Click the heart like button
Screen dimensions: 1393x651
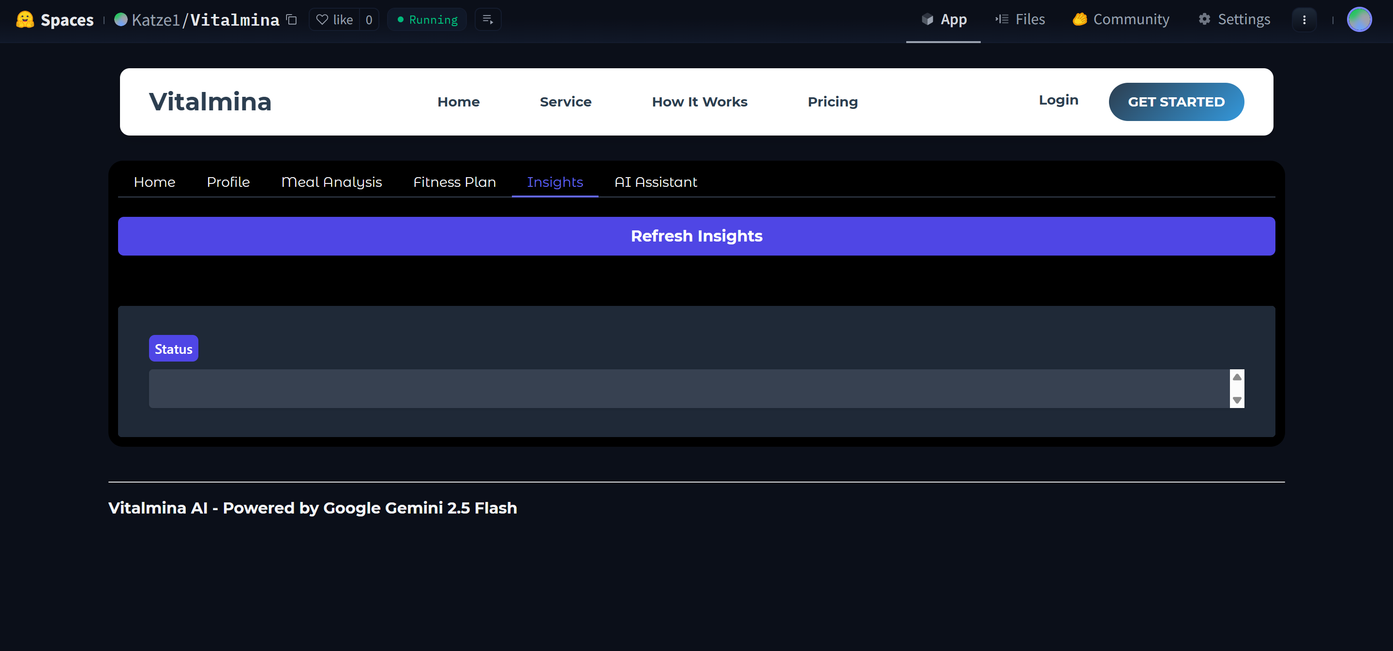pyautogui.click(x=335, y=19)
